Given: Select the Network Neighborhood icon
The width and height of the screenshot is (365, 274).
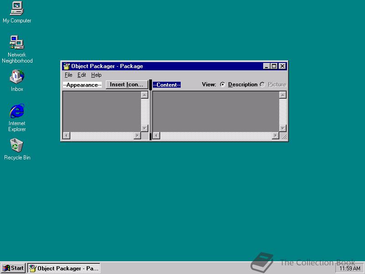Looking at the screenshot, I should point(17,49).
